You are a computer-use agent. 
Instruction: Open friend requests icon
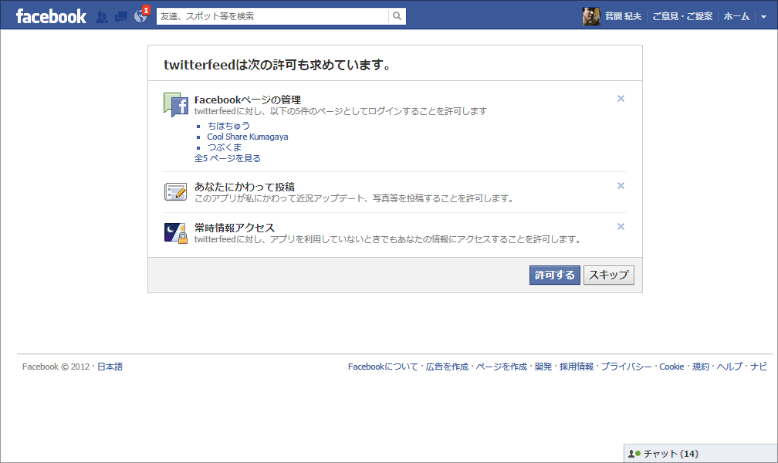(x=102, y=17)
